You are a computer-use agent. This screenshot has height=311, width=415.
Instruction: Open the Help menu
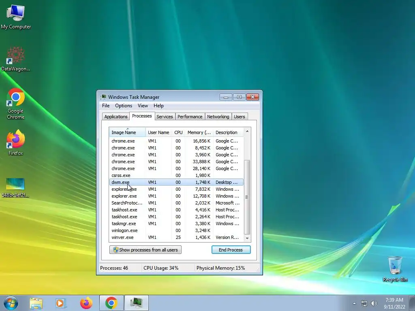point(158,106)
